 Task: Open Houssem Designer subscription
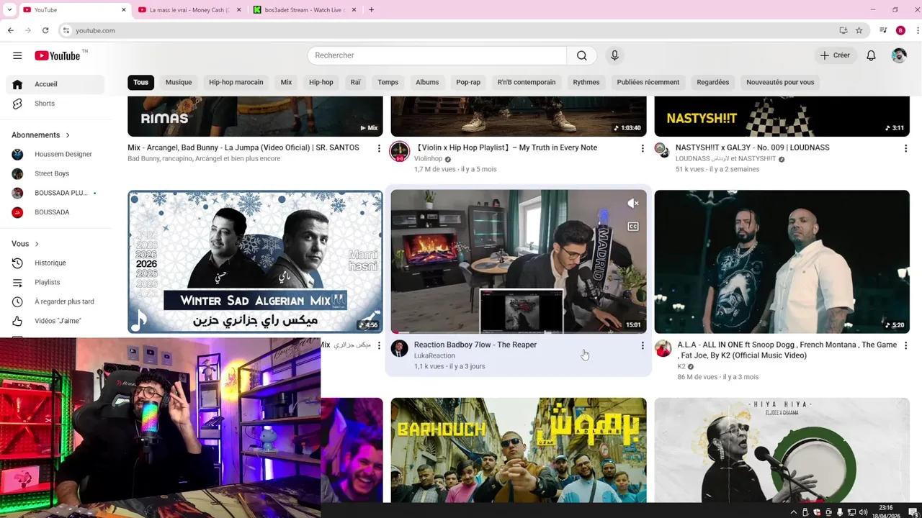click(x=55, y=155)
